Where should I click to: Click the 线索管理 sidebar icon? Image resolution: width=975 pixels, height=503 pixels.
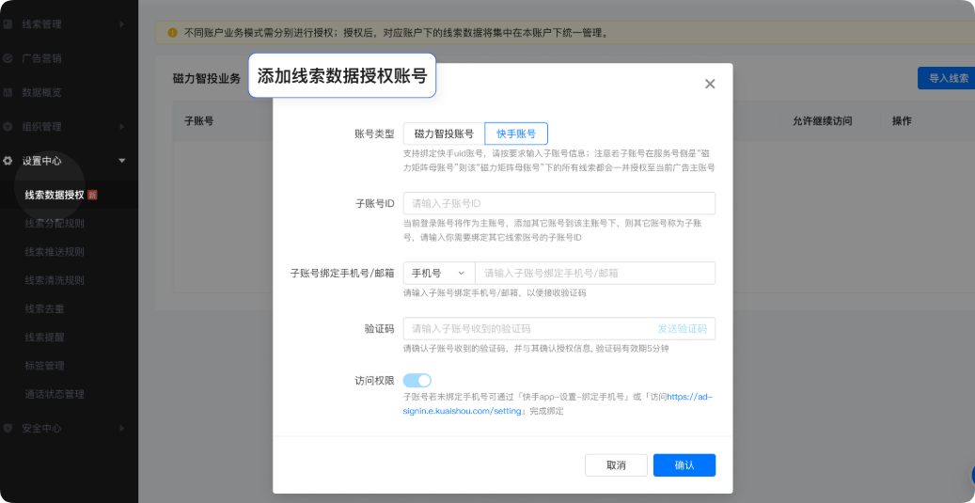[x=8, y=24]
